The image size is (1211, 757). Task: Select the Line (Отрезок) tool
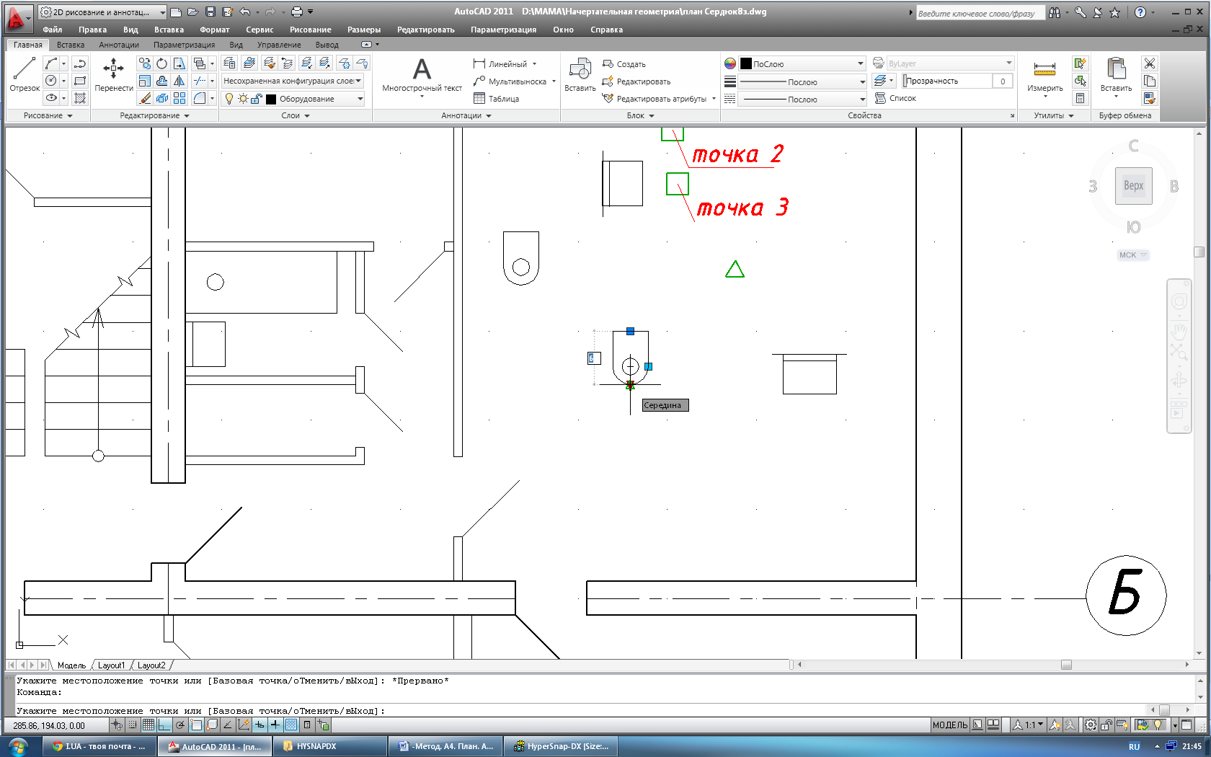[25, 75]
